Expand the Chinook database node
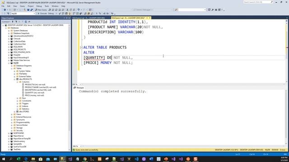289x162 pixels. point(9,39)
